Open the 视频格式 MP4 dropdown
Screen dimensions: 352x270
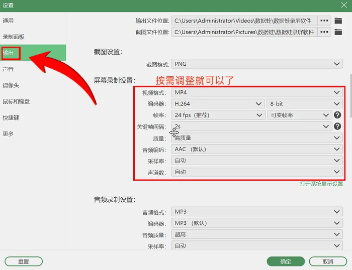point(257,92)
